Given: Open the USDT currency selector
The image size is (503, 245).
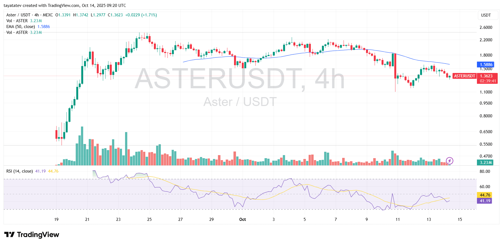Looking at the screenshot, I should 486,15.
